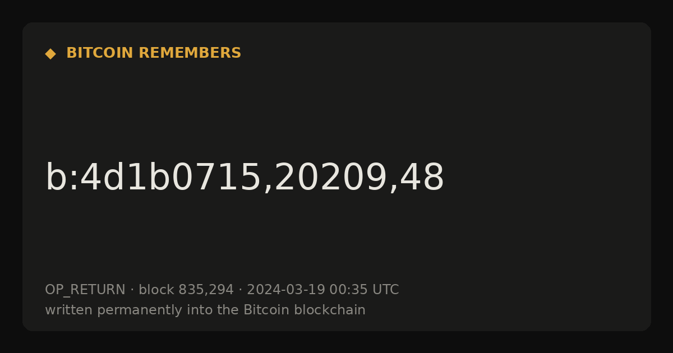Open block number 835,294
The height and width of the screenshot is (353, 673).
pos(206,290)
